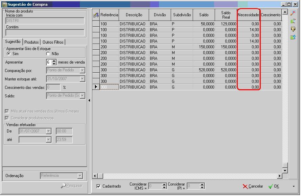This screenshot has height=196, width=301.
Task: Expand the Comparação por dropdown
Action: pyautogui.click(x=82, y=70)
